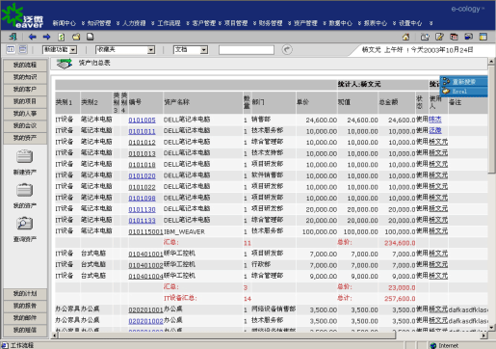The width and height of the screenshot is (496, 349).
Task: Click the Excel export button
Action: (463, 92)
